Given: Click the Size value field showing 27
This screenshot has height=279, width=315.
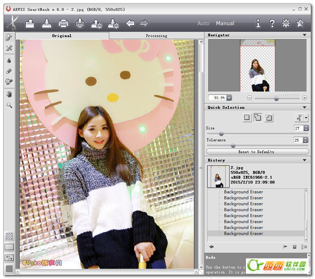Looking at the screenshot, I should (x=299, y=128).
